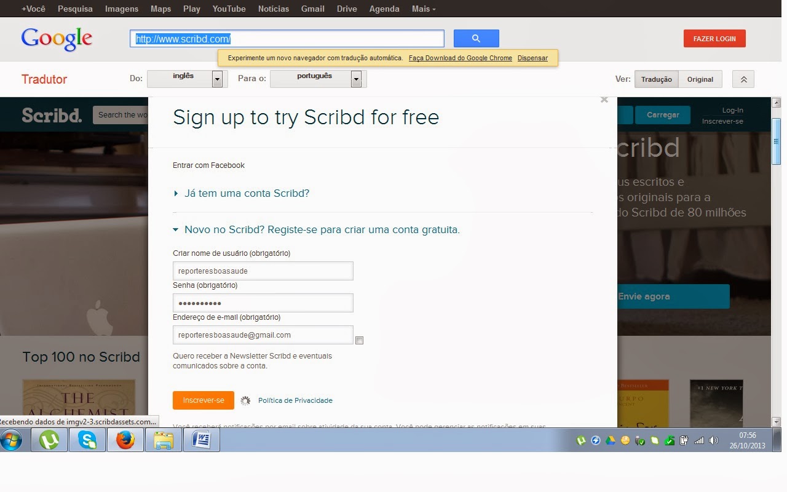Click the power plug battery tray icon
This screenshot has height=492, width=787.
pyautogui.click(x=684, y=440)
